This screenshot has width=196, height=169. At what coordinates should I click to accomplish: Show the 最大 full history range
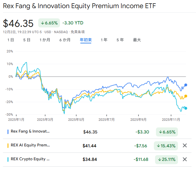tap(137, 40)
